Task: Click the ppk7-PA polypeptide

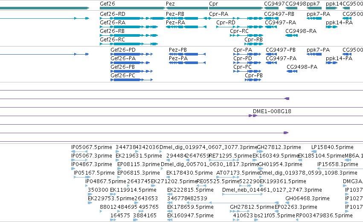Action: click(x=314, y=54)
